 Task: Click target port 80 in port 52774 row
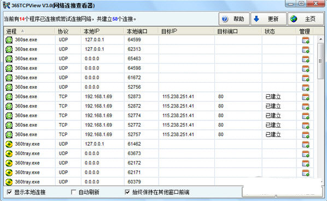[221, 116]
